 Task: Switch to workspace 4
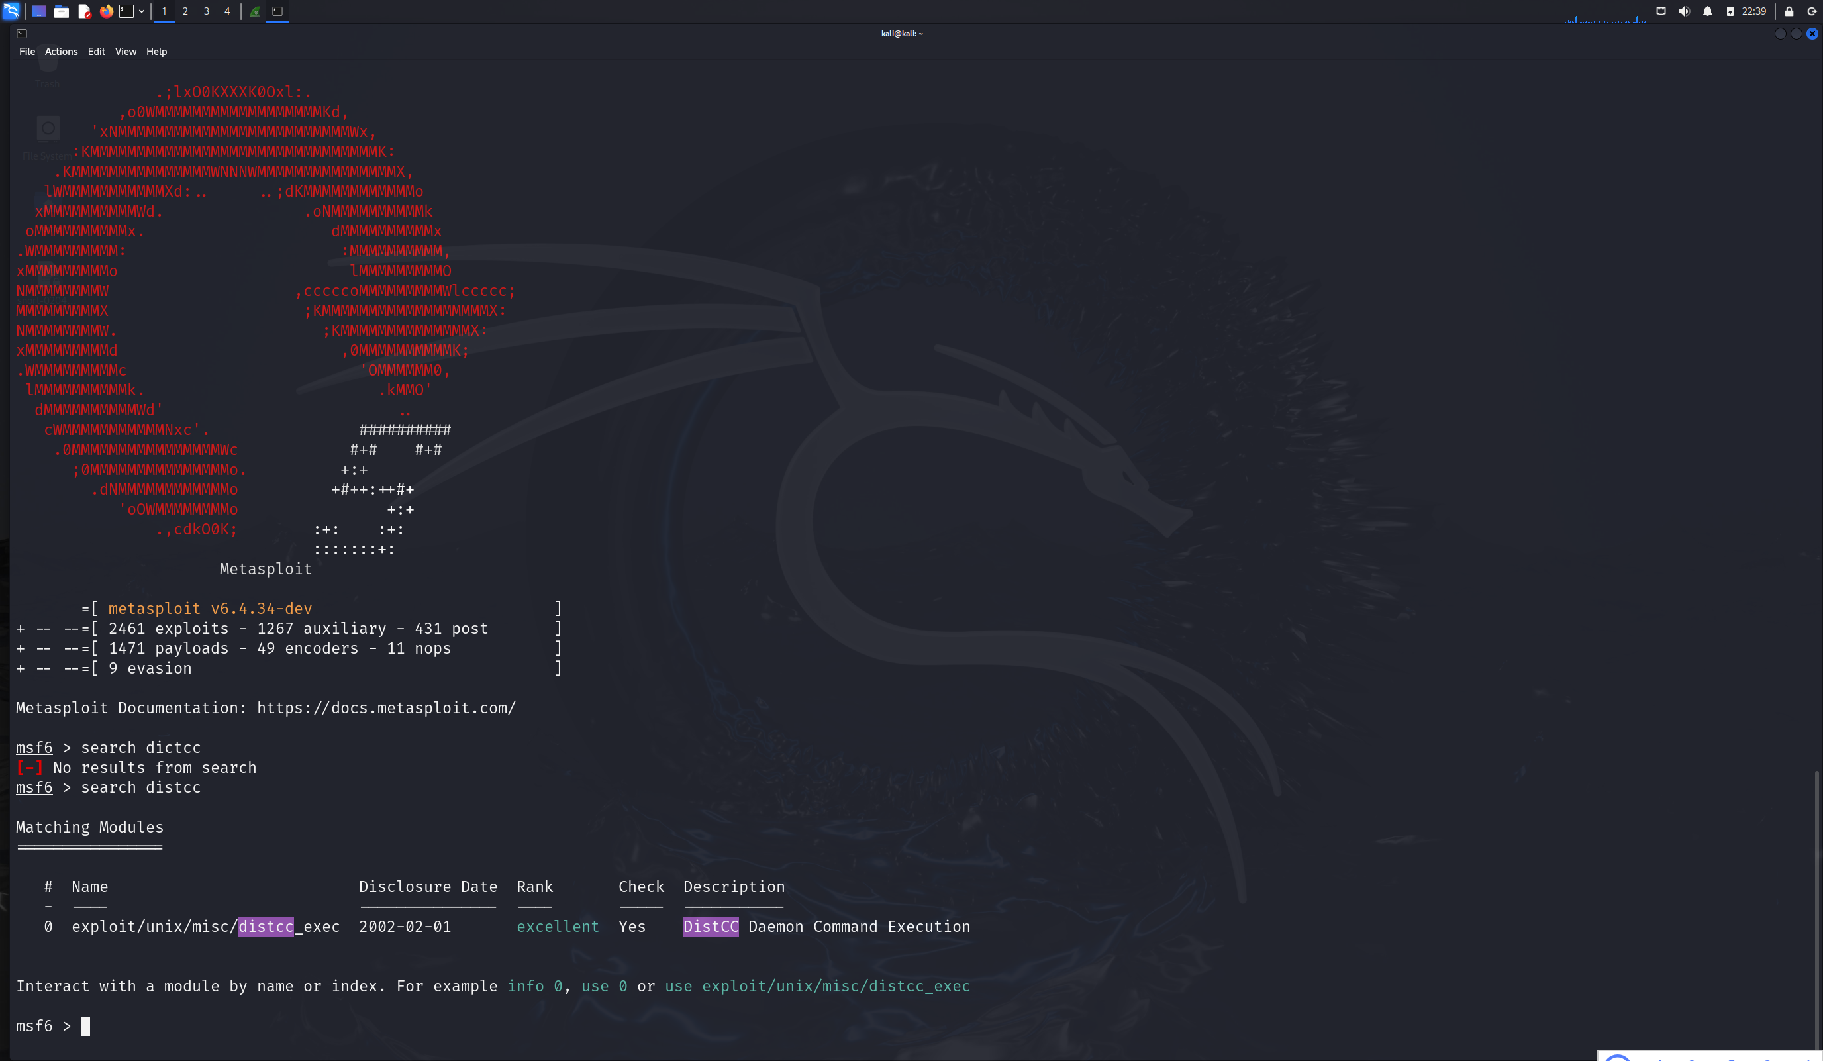point(227,11)
